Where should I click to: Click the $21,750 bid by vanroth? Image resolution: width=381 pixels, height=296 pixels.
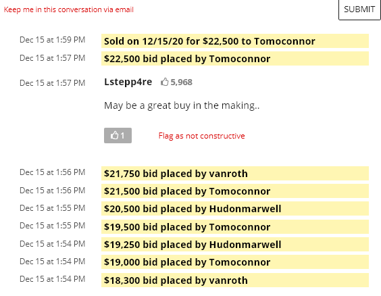(x=235, y=174)
